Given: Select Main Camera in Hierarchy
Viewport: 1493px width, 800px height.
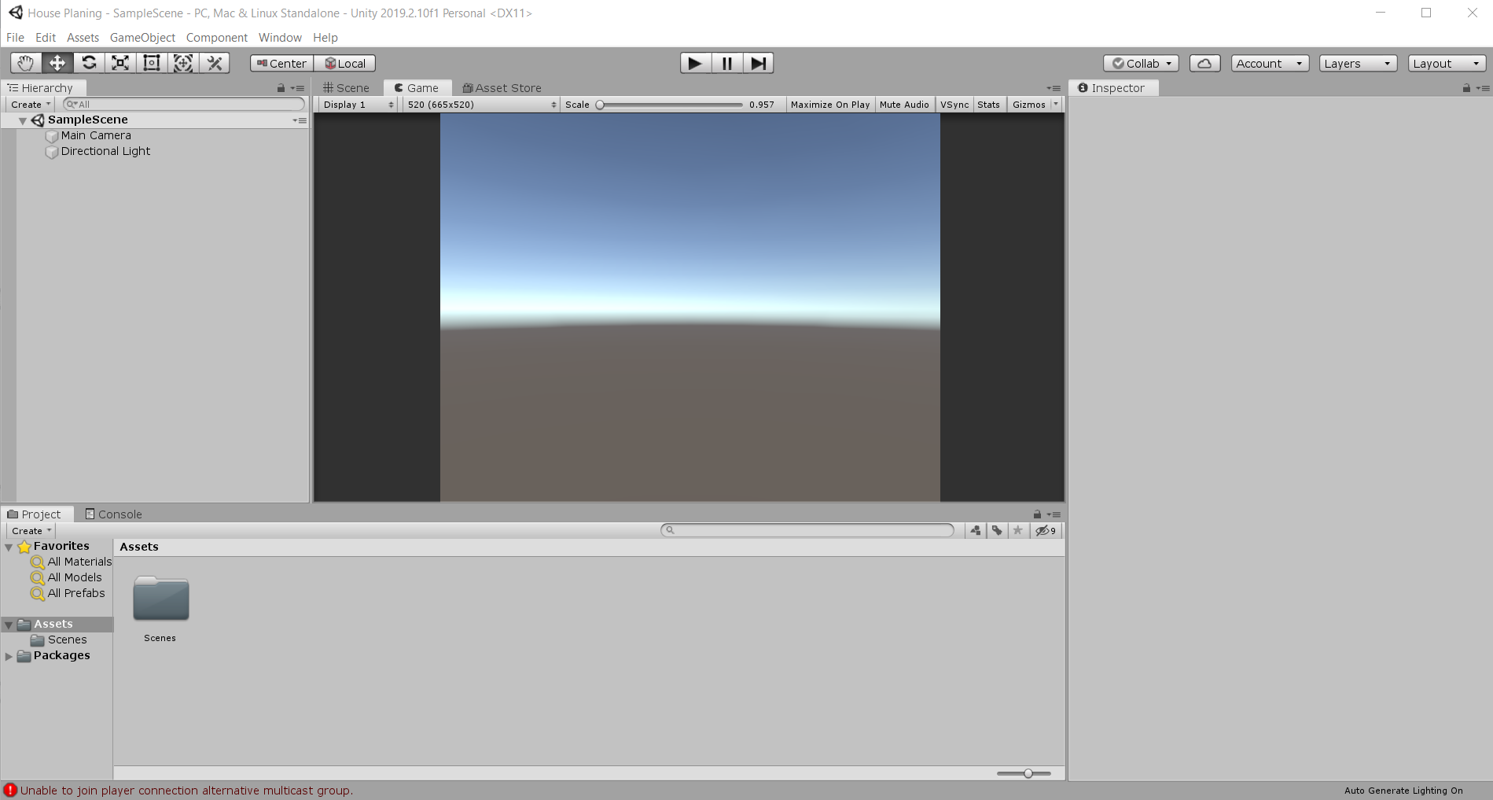Looking at the screenshot, I should click(96, 135).
